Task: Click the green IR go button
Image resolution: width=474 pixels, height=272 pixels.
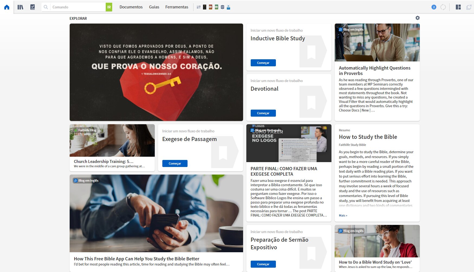Action: pyautogui.click(x=109, y=7)
